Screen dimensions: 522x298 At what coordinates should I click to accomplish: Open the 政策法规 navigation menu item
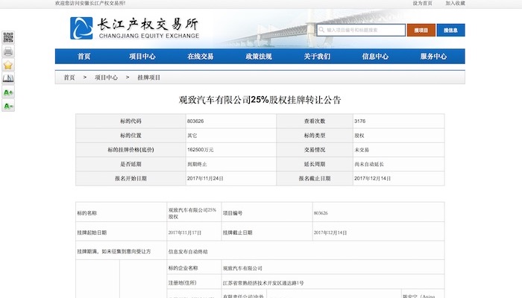pyautogui.click(x=259, y=56)
